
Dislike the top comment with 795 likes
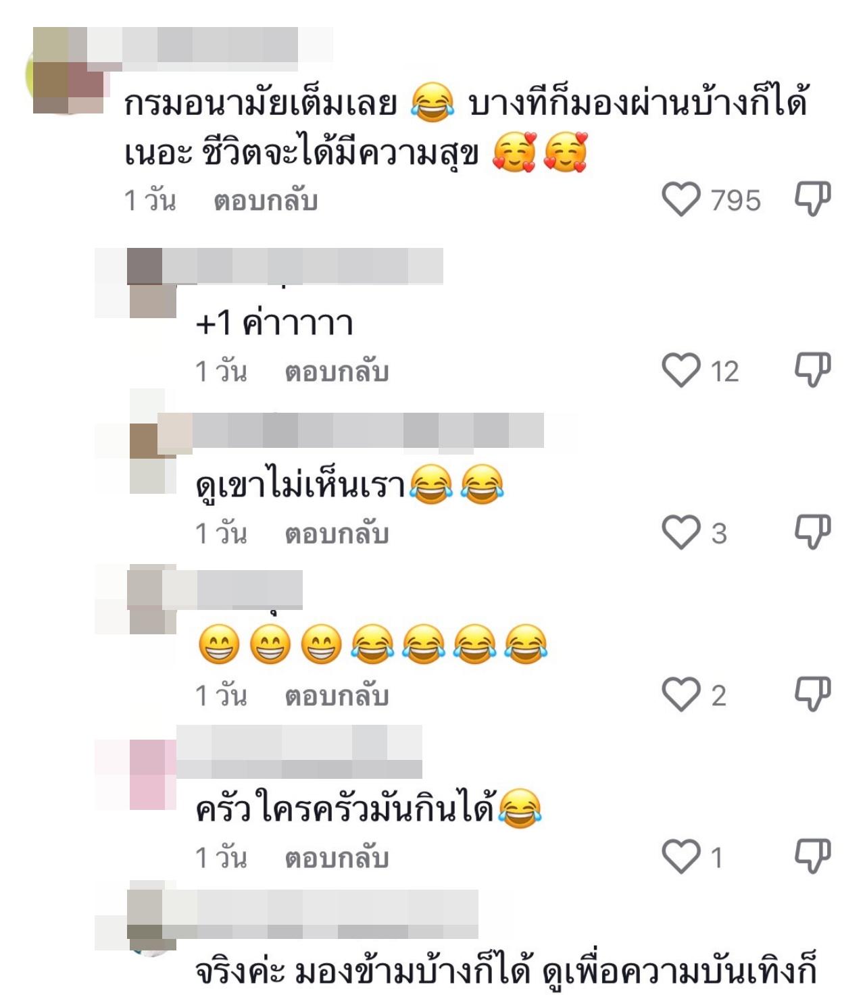812,199
